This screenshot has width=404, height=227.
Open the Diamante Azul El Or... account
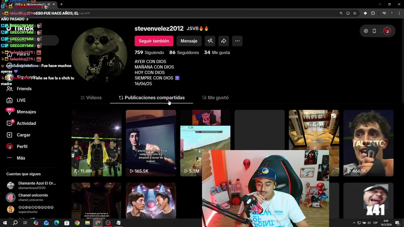(x=32, y=185)
